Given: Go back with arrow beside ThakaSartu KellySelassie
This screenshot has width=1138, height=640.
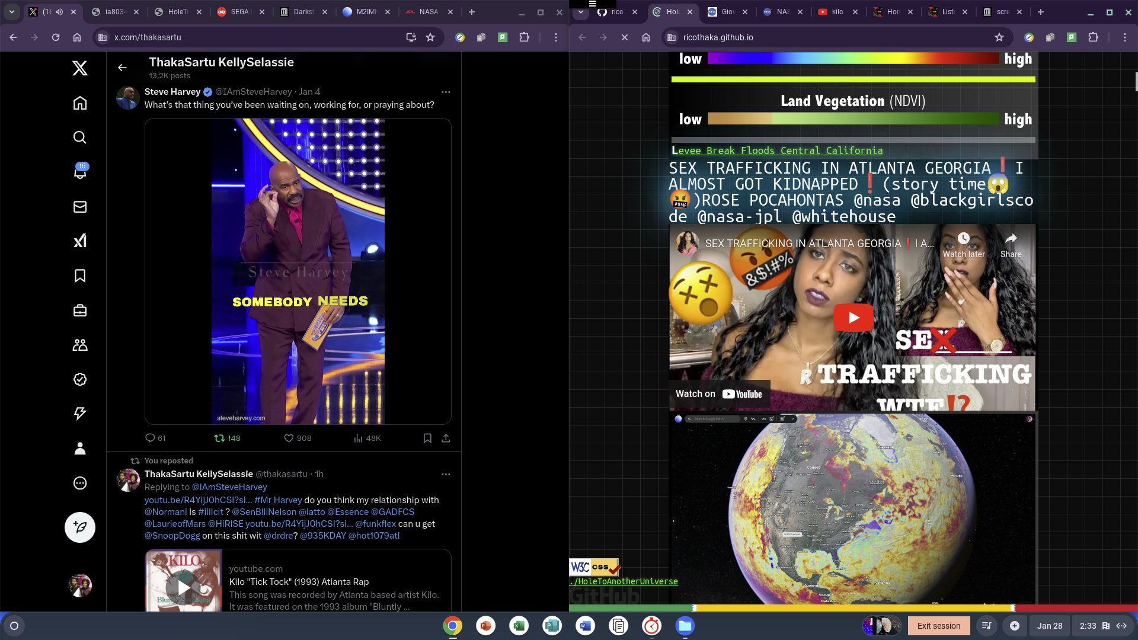Looking at the screenshot, I should point(122,68).
